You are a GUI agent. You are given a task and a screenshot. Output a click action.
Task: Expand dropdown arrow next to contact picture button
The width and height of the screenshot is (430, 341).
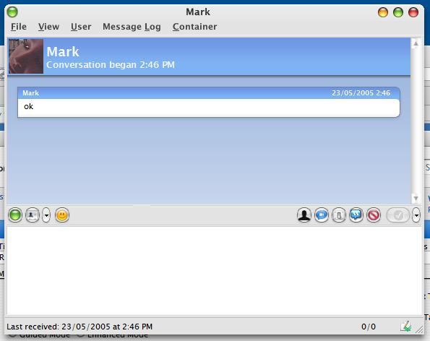46,215
